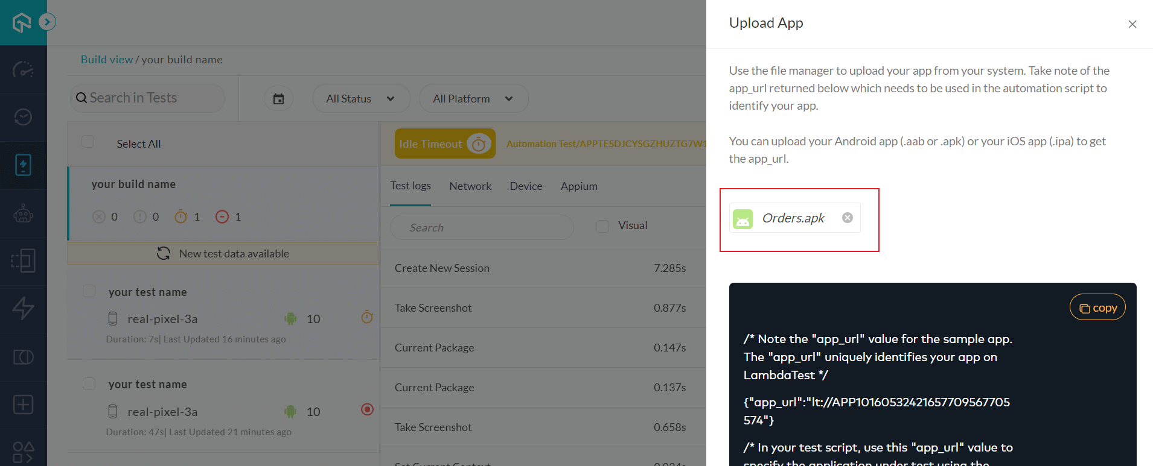Select the lightning bolt sidebar icon
The width and height of the screenshot is (1153, 466).
[23, 308]
